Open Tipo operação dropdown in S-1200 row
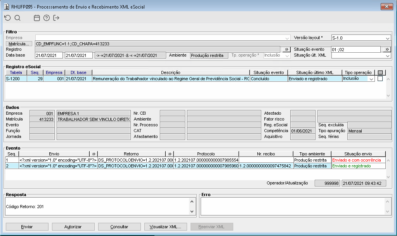397x236 pixels. (371, 79)
